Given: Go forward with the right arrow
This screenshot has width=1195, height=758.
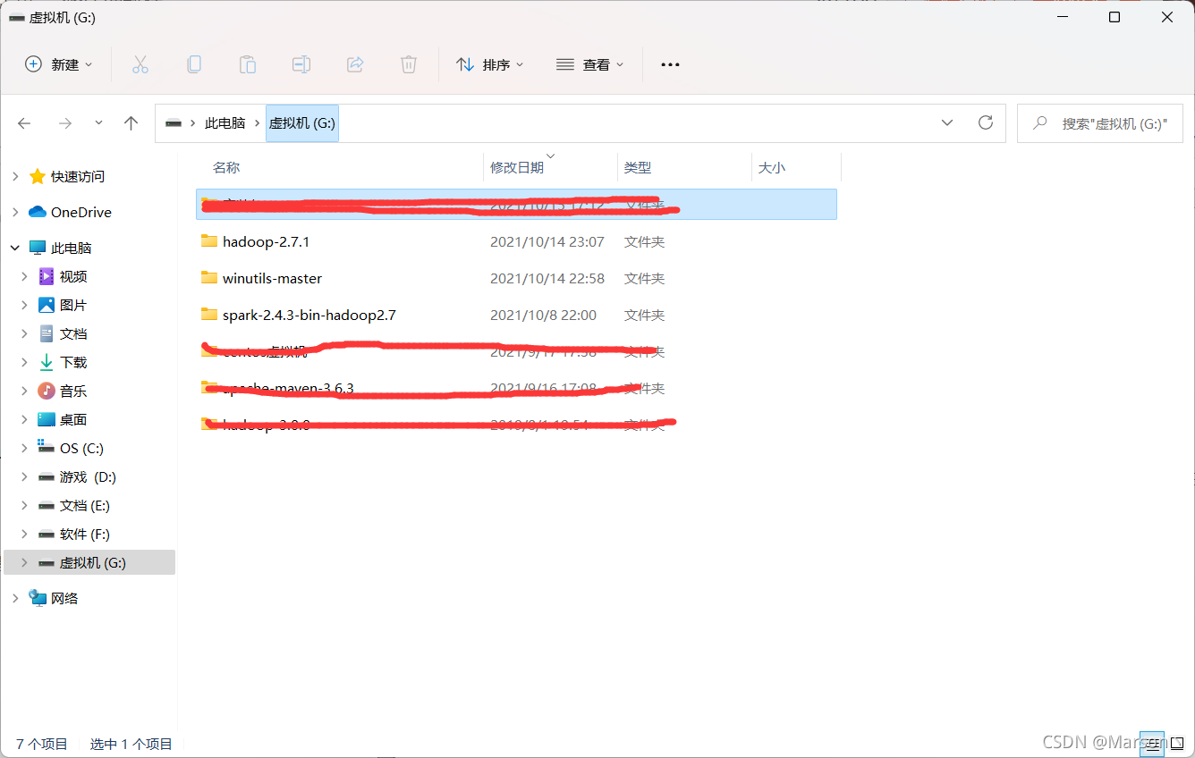Looking at the screenshot, I should pos(64,123).
